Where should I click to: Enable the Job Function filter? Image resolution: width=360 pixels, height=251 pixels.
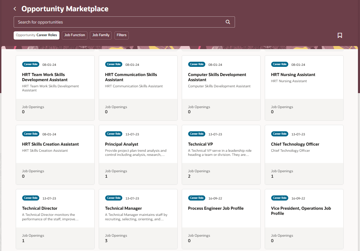pyautogui.click(x=74, y=35)
